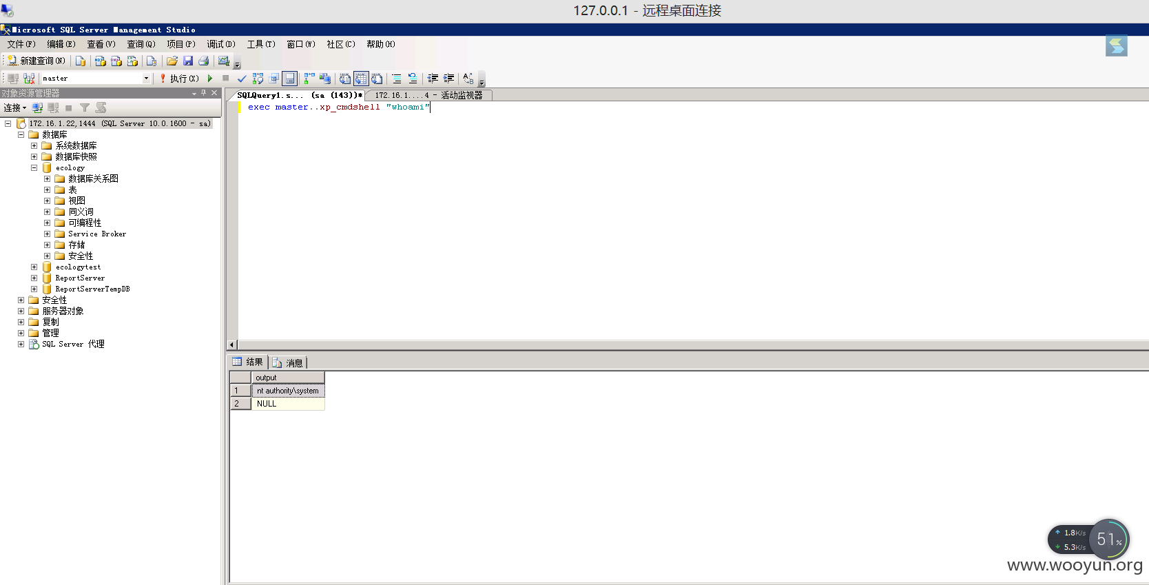The width and height of the screenshot is (1149, 585).
Task: Click the Uncomment selected lines icon
Action: pos(413,79)
